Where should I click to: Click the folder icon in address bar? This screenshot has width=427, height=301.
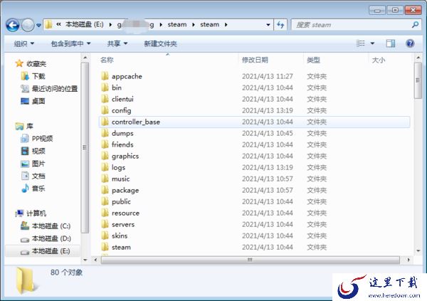tap(48, 25)
